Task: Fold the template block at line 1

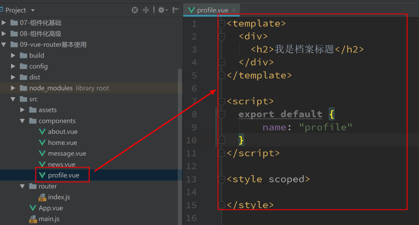Action: tap(221, 24)
